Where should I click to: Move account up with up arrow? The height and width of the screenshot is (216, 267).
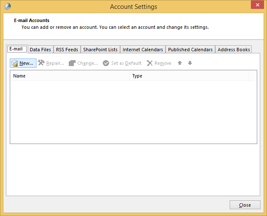tap(180, 63)
